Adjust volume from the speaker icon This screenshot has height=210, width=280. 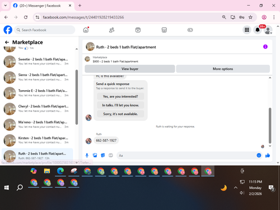tap(242, 193)
